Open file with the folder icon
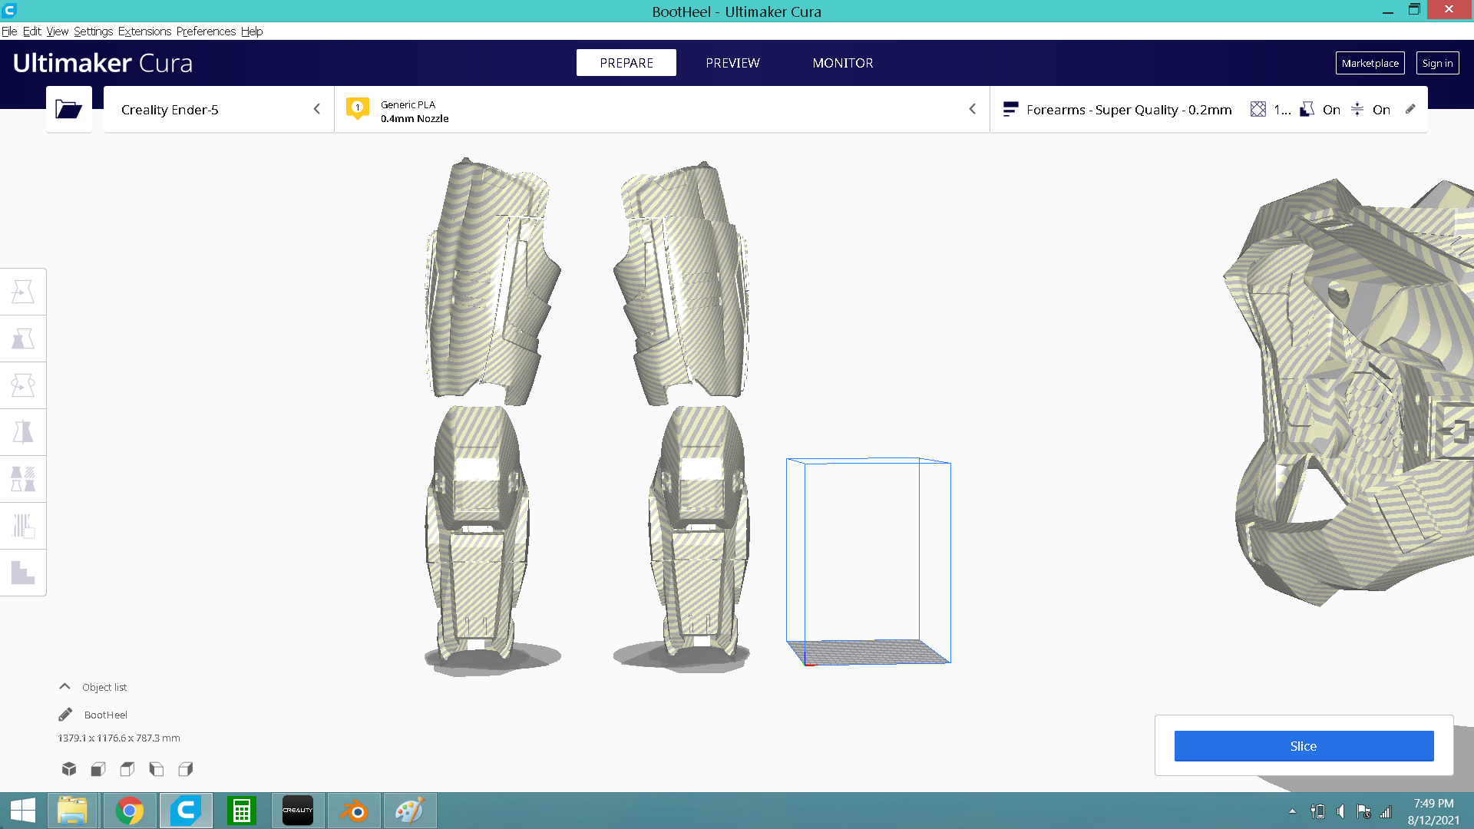Viewport: 1474px width, 829px height. click(69, 109)
